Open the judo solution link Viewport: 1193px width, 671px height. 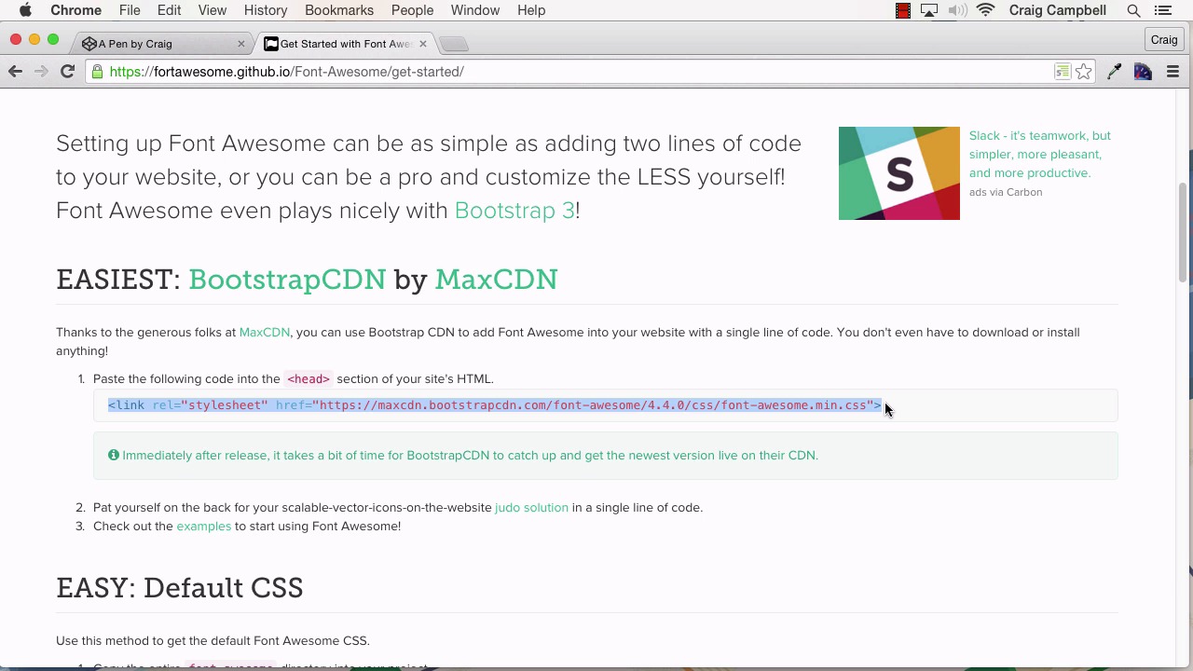coord(531,508)
